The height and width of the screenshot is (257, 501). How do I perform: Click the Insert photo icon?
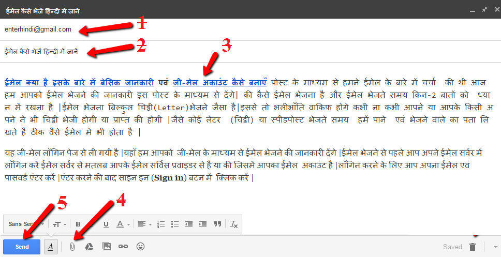click(107, 247)
